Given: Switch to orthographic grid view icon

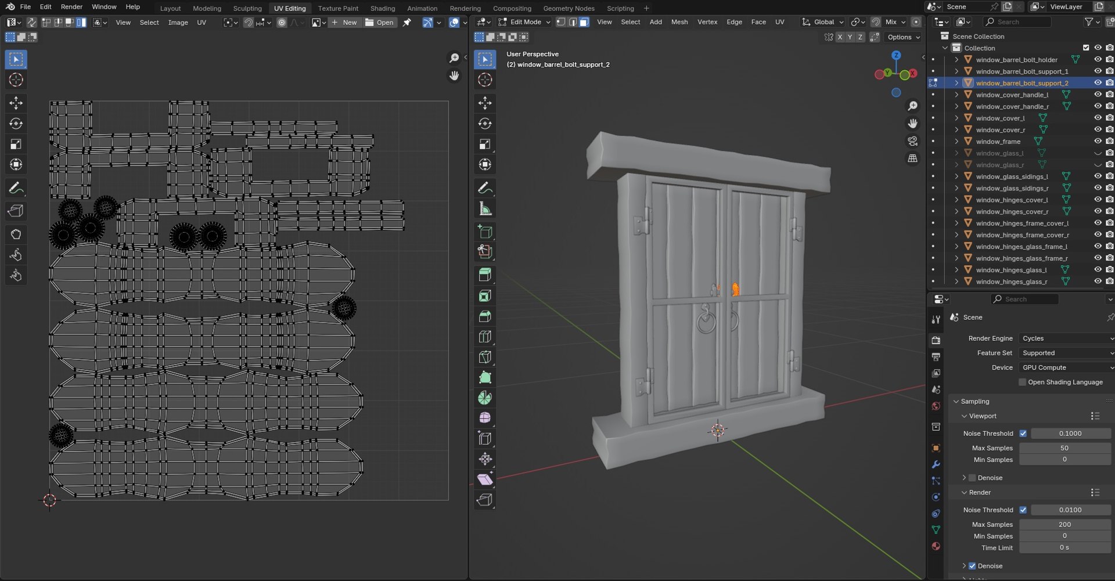Looking at the screenshot, I should [912, 158].
